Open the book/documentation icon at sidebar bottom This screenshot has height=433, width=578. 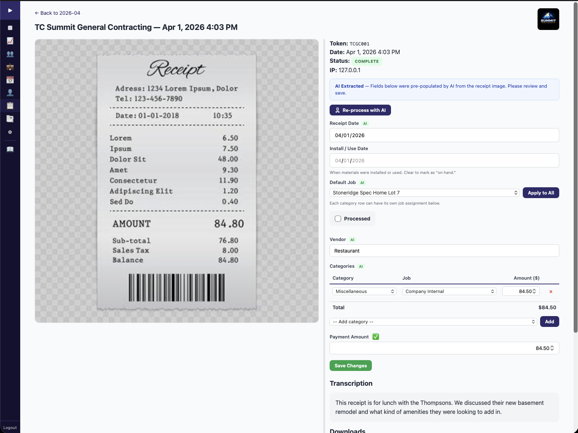pyautogui.click(x=10, y=149)
